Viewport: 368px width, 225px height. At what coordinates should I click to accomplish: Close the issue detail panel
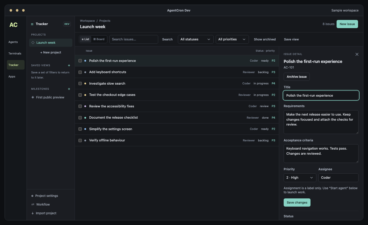click(x=357, y=54)
